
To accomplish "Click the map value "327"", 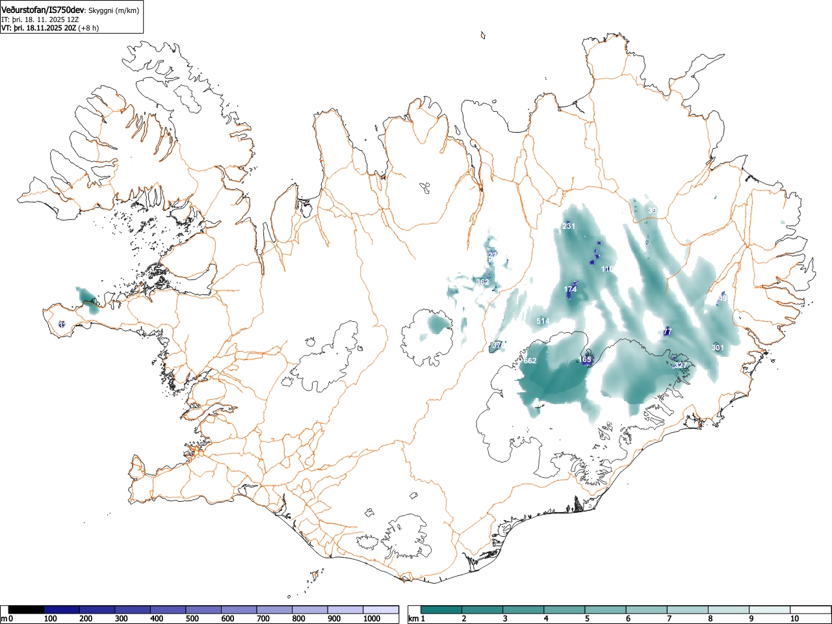I will tap(679, 365).
